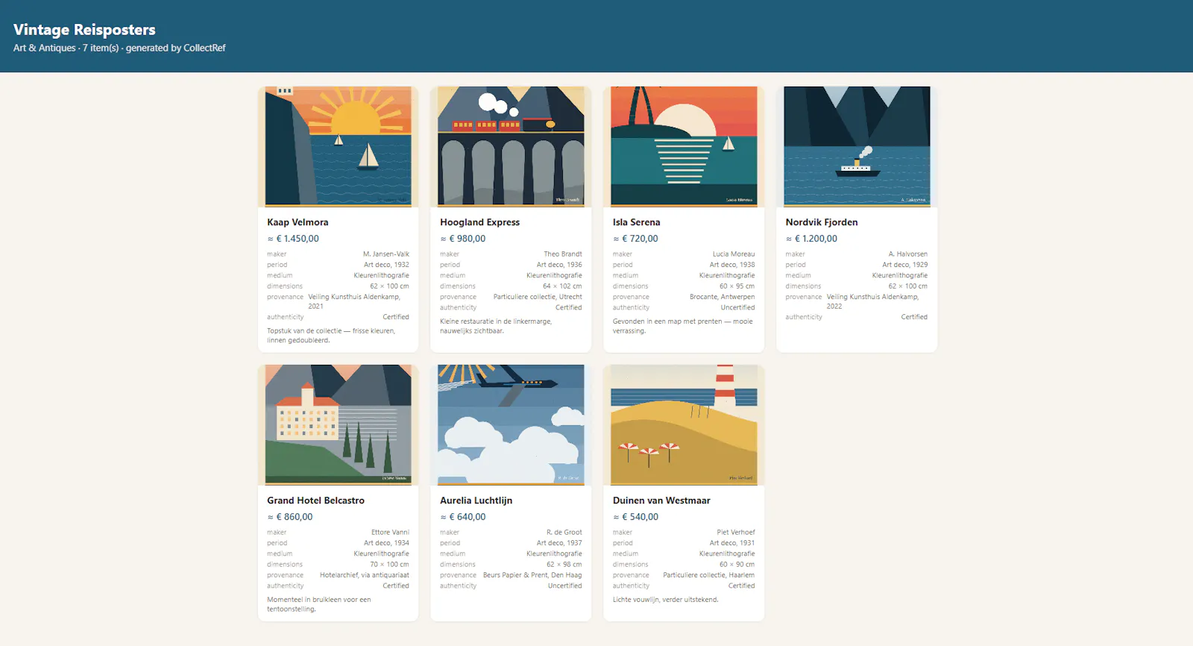Click Uncertified status on Isla Serena card
Screen dimensions: 1193x646
tap(738, 307)
